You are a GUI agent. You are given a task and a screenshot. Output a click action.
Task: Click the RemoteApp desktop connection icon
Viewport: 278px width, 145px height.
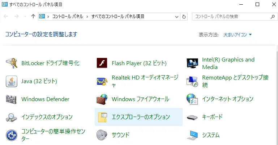point(192,81)
